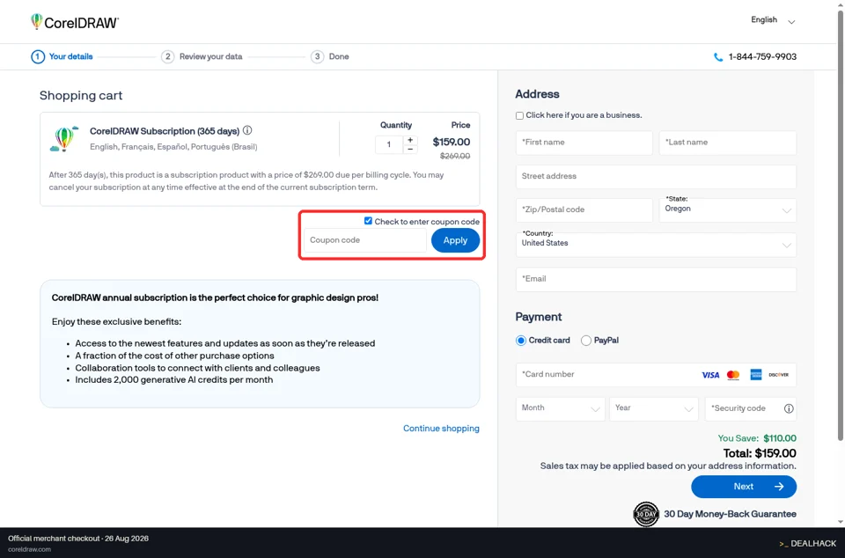This screenshot has height=558, width=845.
Task: Open product info icon next to Subscription (365 days)
Action: click(247, 130)
